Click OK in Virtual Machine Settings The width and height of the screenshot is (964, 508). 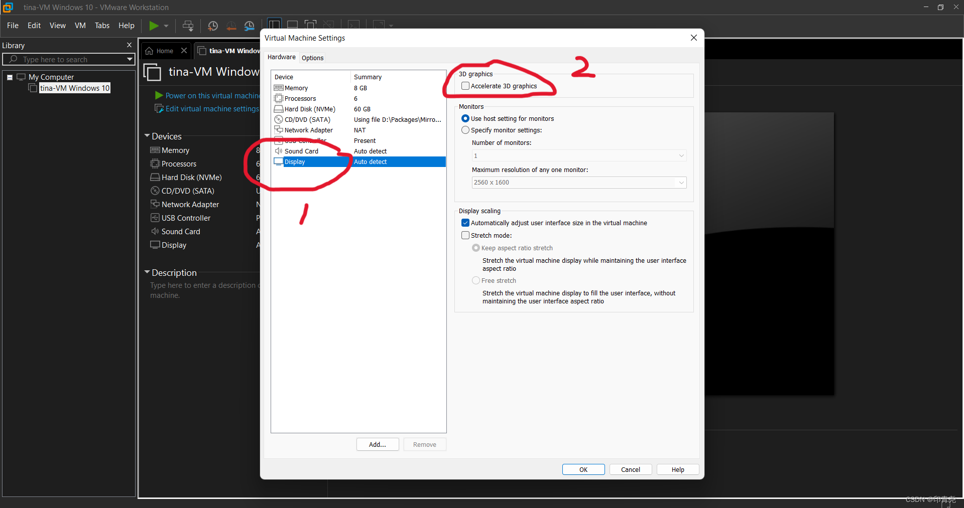583,470
